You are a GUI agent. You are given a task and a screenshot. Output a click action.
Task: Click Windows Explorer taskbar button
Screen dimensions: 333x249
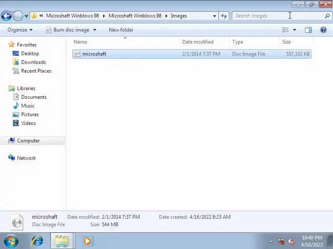pos(62,241)
